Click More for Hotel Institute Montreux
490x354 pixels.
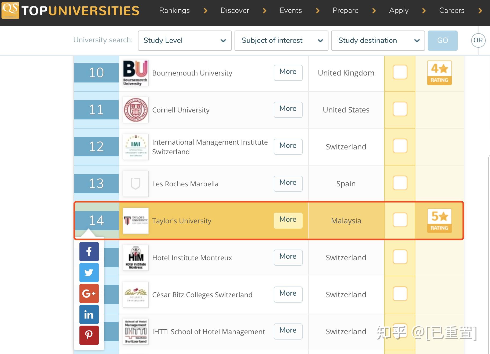288,257
